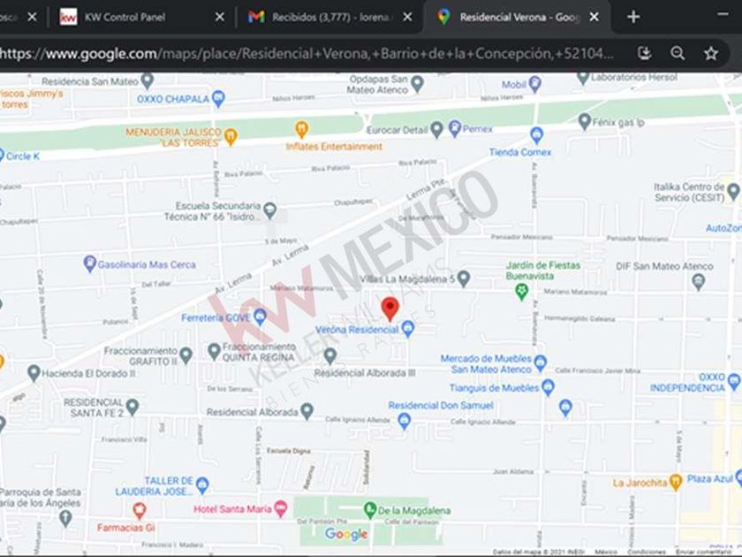Select the Pemex gas station pin
This screenshot has height=557, width=742.
[454, 129]
